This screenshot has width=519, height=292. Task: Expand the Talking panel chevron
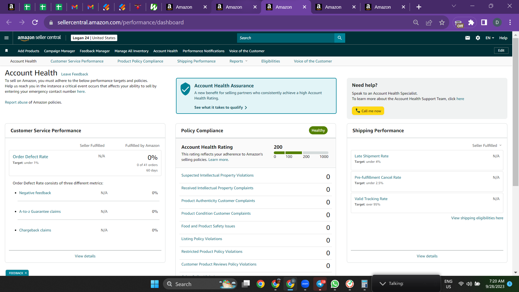coord(382,283)
